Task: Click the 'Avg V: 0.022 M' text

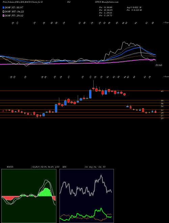Action: tap(134, 7)
